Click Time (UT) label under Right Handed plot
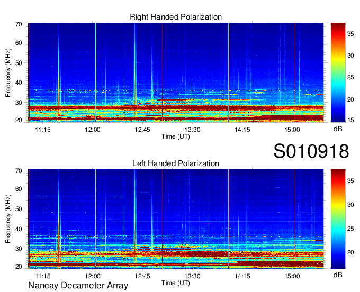Image resolution: width=360 pixels, height=292 pixels. 176,136
